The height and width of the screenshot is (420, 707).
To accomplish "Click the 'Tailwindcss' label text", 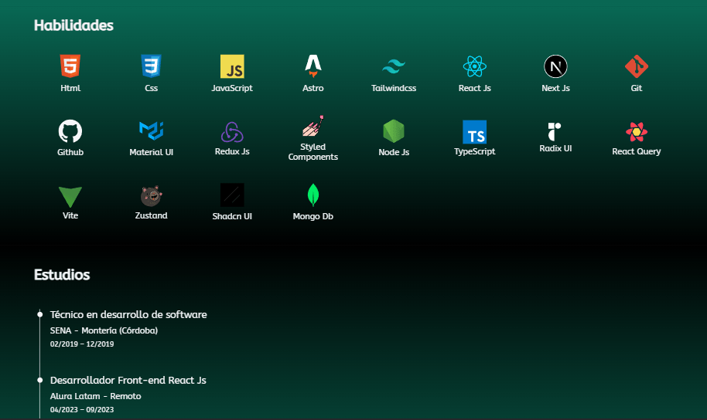I will [394, 88].
